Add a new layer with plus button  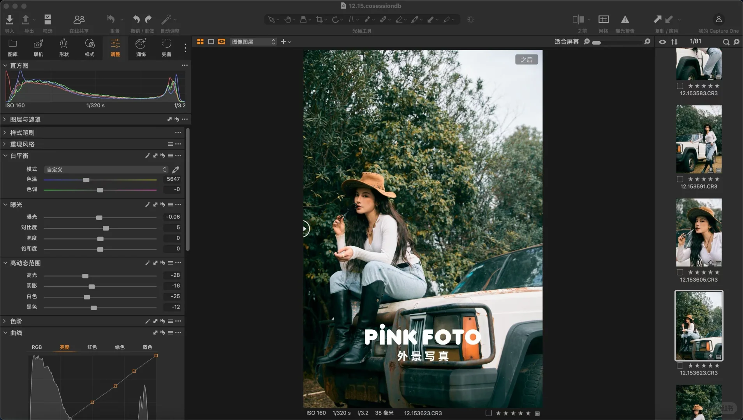(x=283, y=42)
